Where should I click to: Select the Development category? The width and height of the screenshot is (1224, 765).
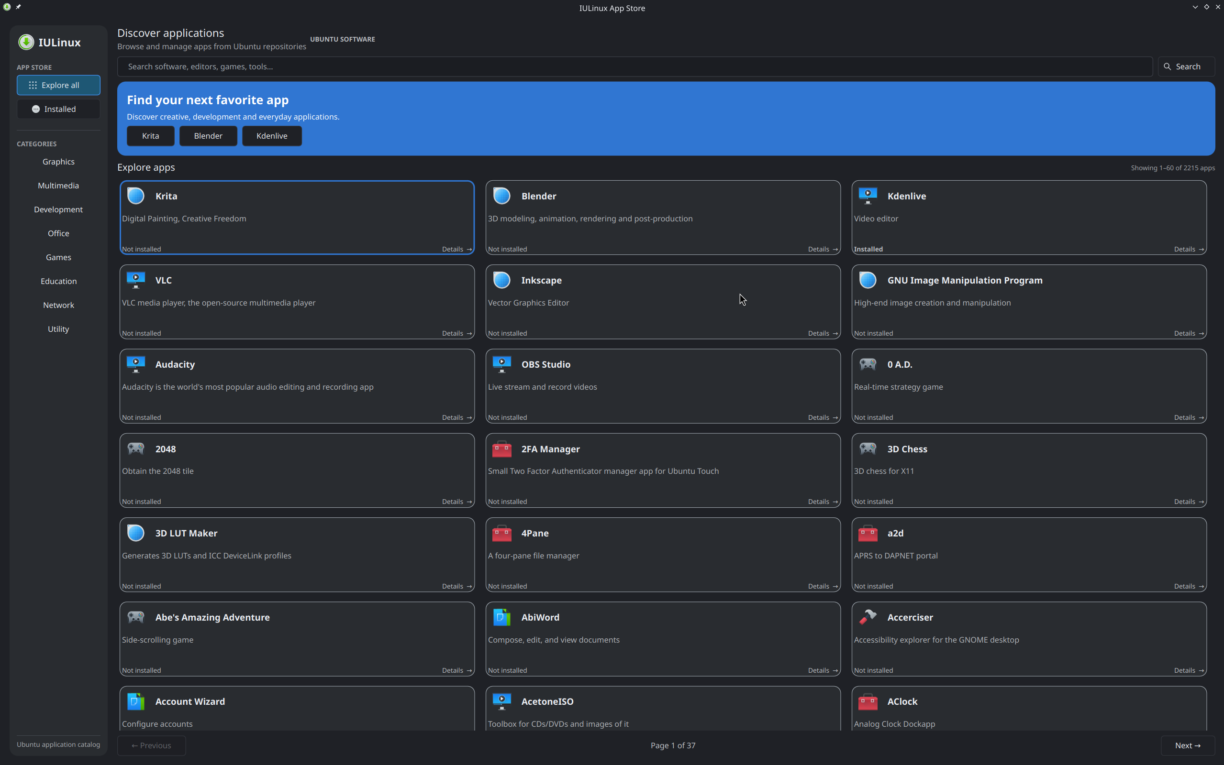tap(58, 209)
